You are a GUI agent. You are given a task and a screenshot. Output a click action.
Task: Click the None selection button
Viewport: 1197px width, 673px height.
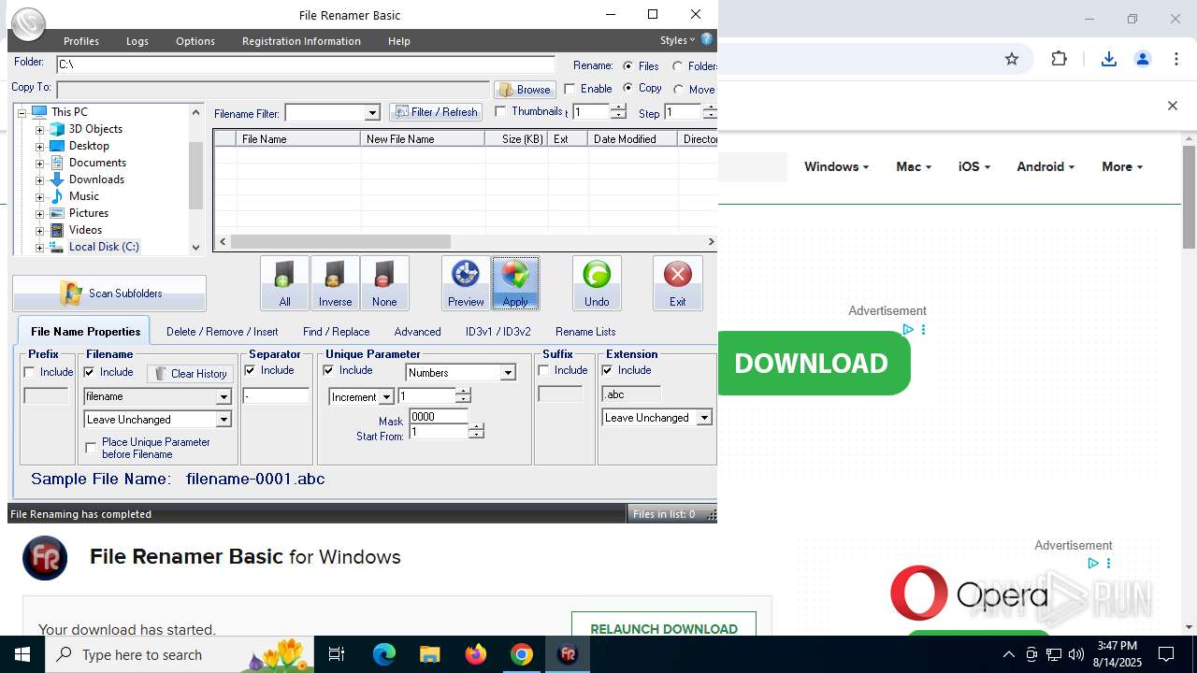(x=384, y=283)
